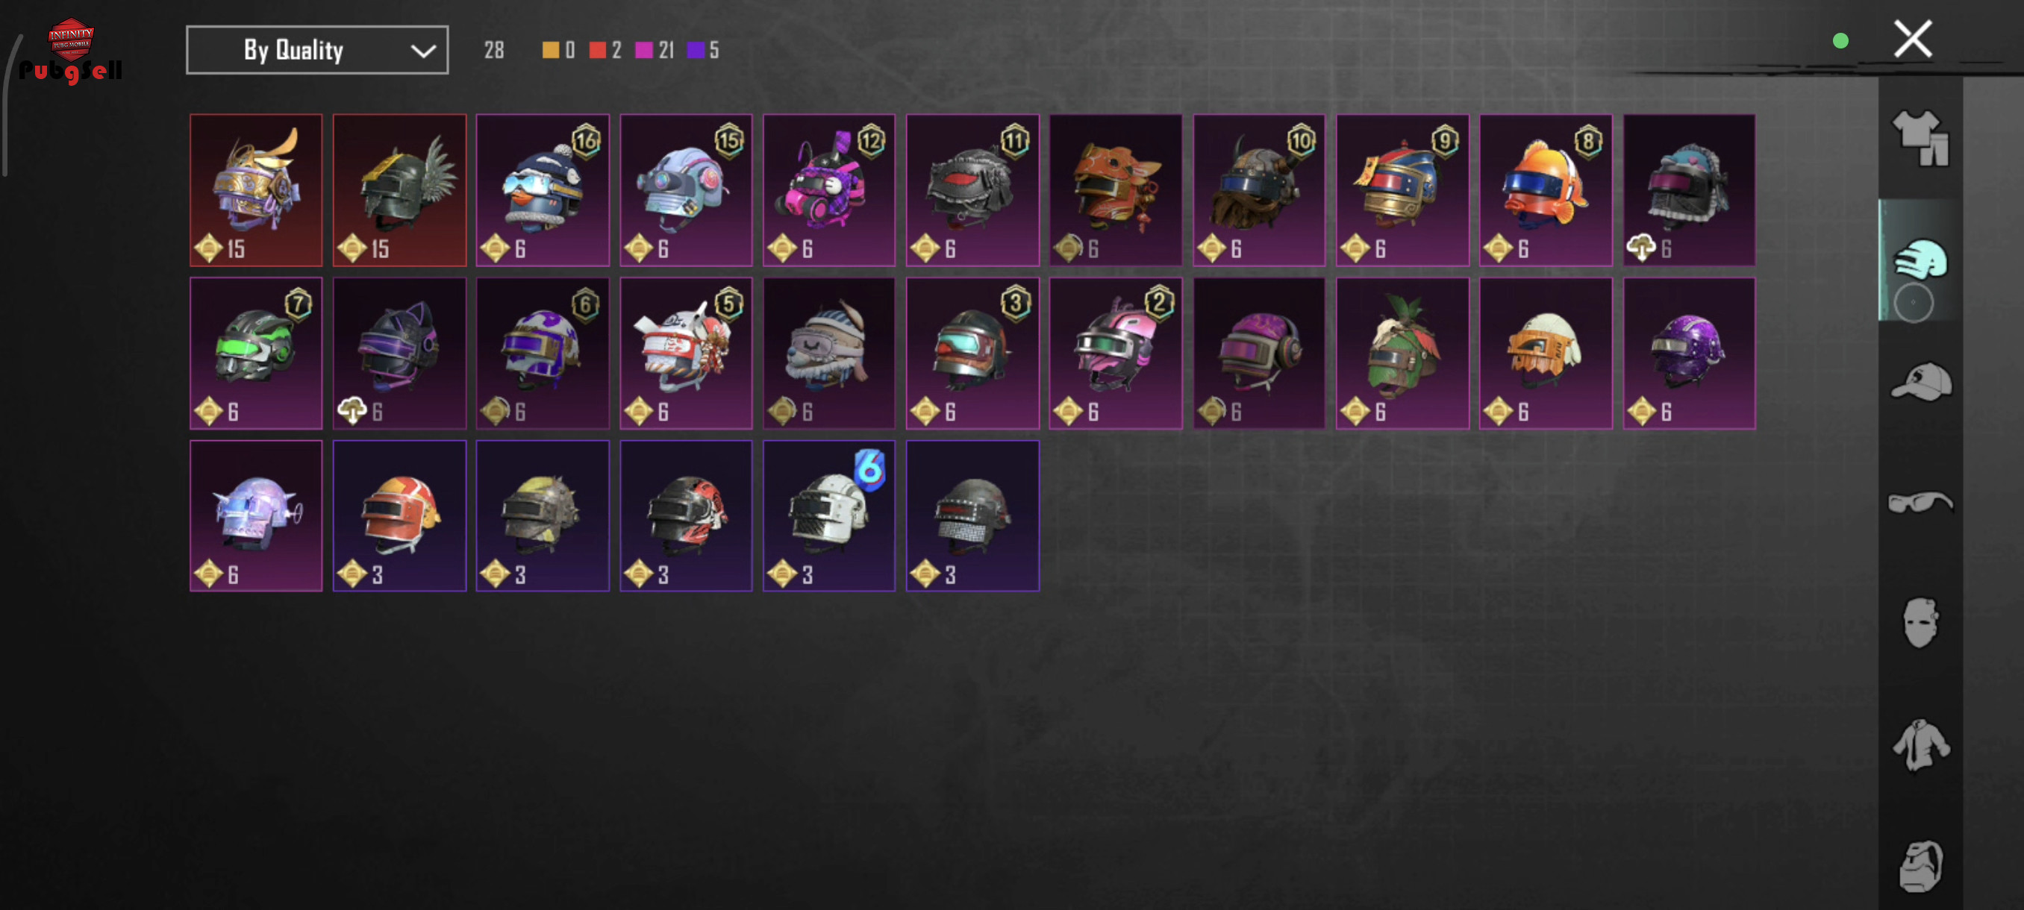Select the golden samurai helmet thumbnail

(x=256, y=190)
